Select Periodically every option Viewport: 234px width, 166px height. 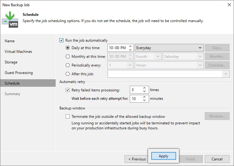click(68, 65)
